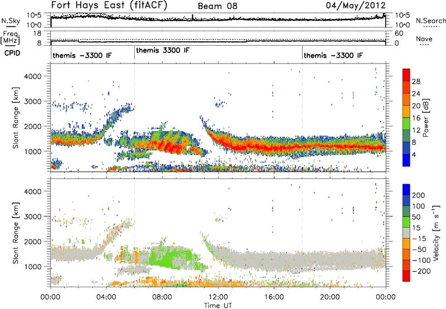Click the 'CPID' row label

point(12,53)
